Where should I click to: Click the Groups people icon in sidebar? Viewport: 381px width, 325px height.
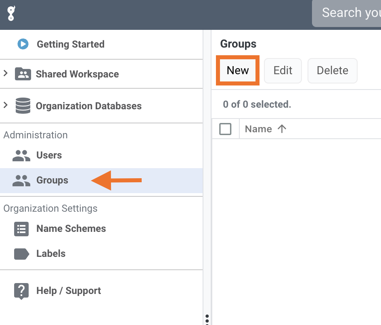point(21,181)
